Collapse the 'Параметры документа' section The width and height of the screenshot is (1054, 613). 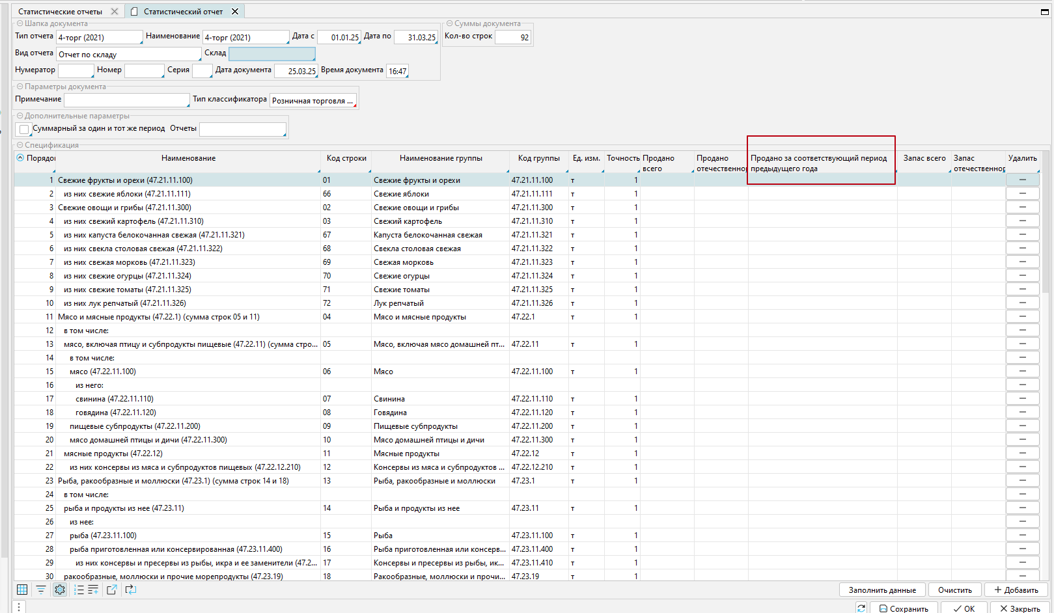(20, 87)
